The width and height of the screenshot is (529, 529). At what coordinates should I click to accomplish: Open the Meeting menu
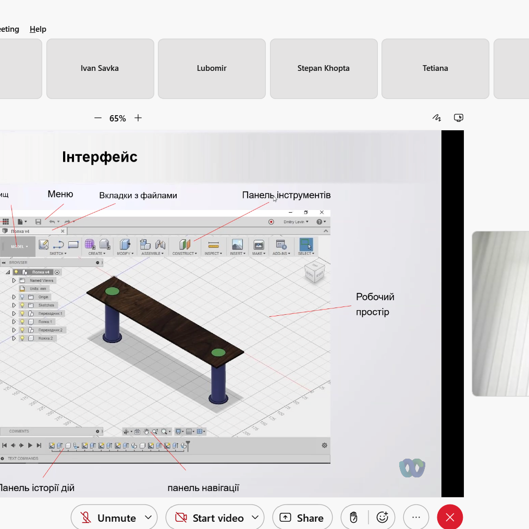[x=9, y=29]
